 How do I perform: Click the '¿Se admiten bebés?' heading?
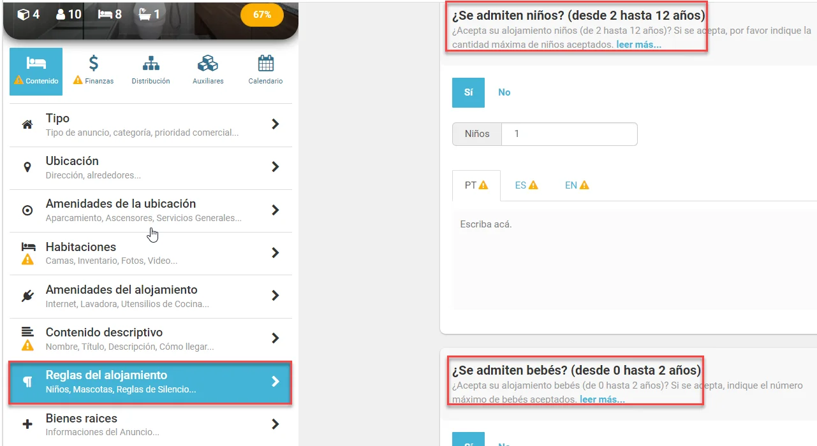(576, 370)
